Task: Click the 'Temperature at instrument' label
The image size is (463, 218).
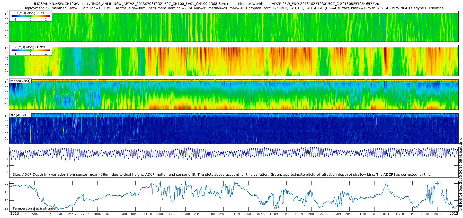Action: pyautogui.click(x=36, y=209)
